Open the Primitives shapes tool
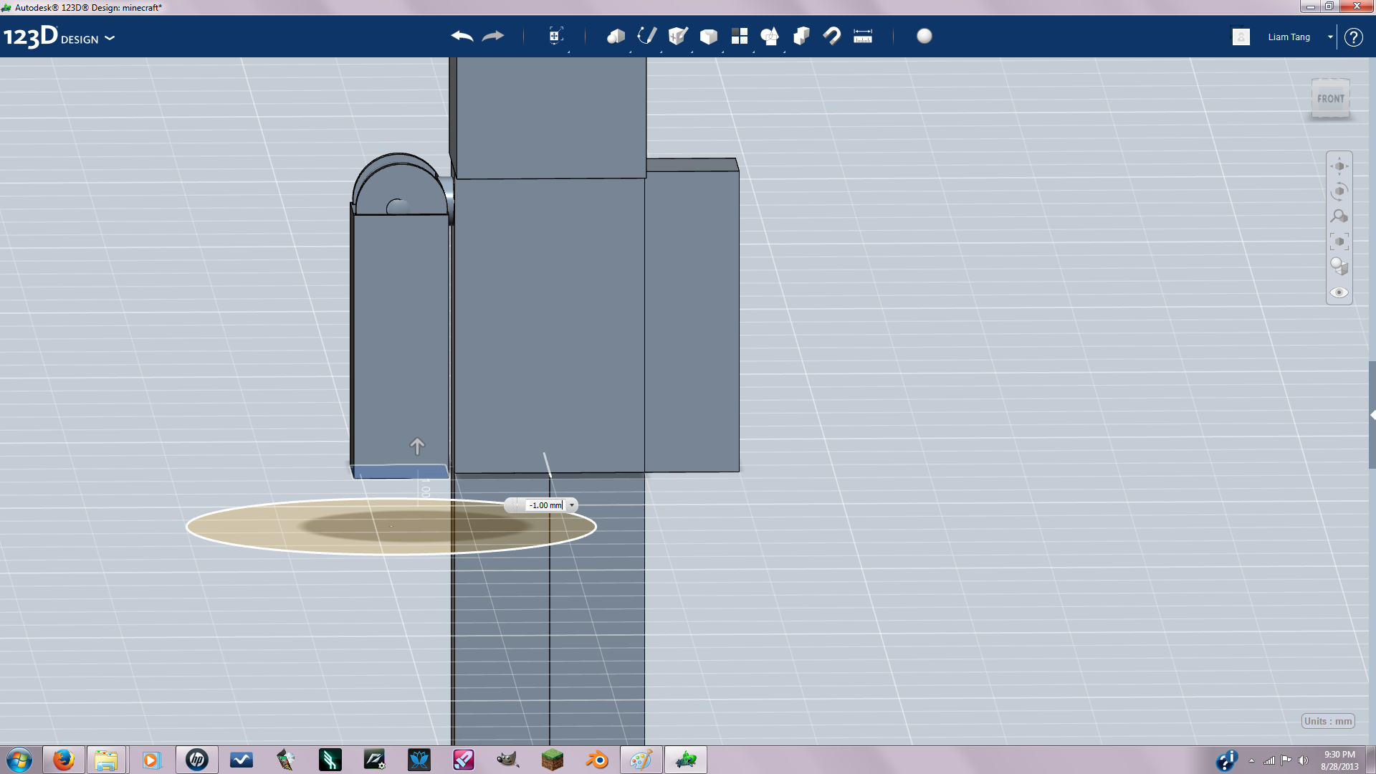1376x774 pixels. click(x=616, y=36)
